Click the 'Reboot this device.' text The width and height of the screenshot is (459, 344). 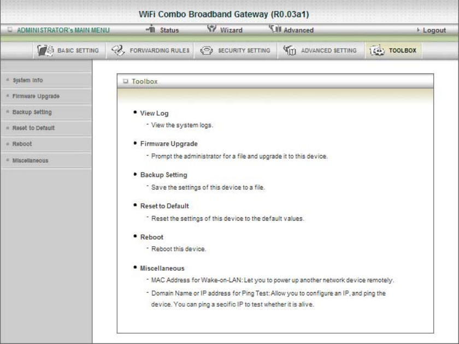(179, 249)
